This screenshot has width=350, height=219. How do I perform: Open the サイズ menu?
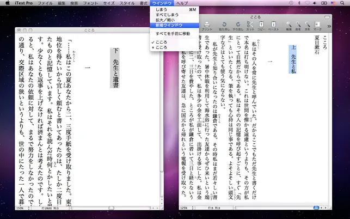(109, 3)
